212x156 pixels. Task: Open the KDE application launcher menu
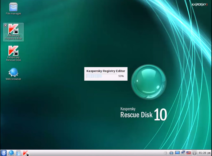(x=4, y=153)
